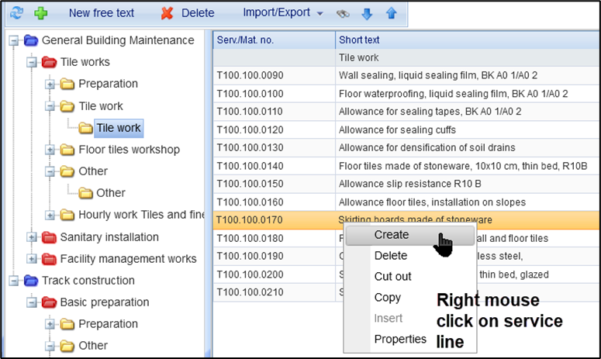Expand the Facility management works node
The height and width of the screenshot is (359, 601).
click(32, 259)
